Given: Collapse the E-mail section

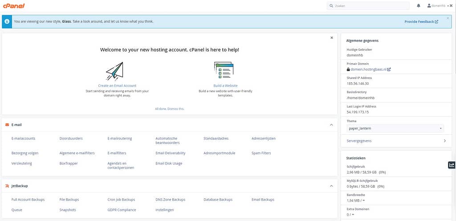Looking at the screenshot, I should (x=331, y=125).
